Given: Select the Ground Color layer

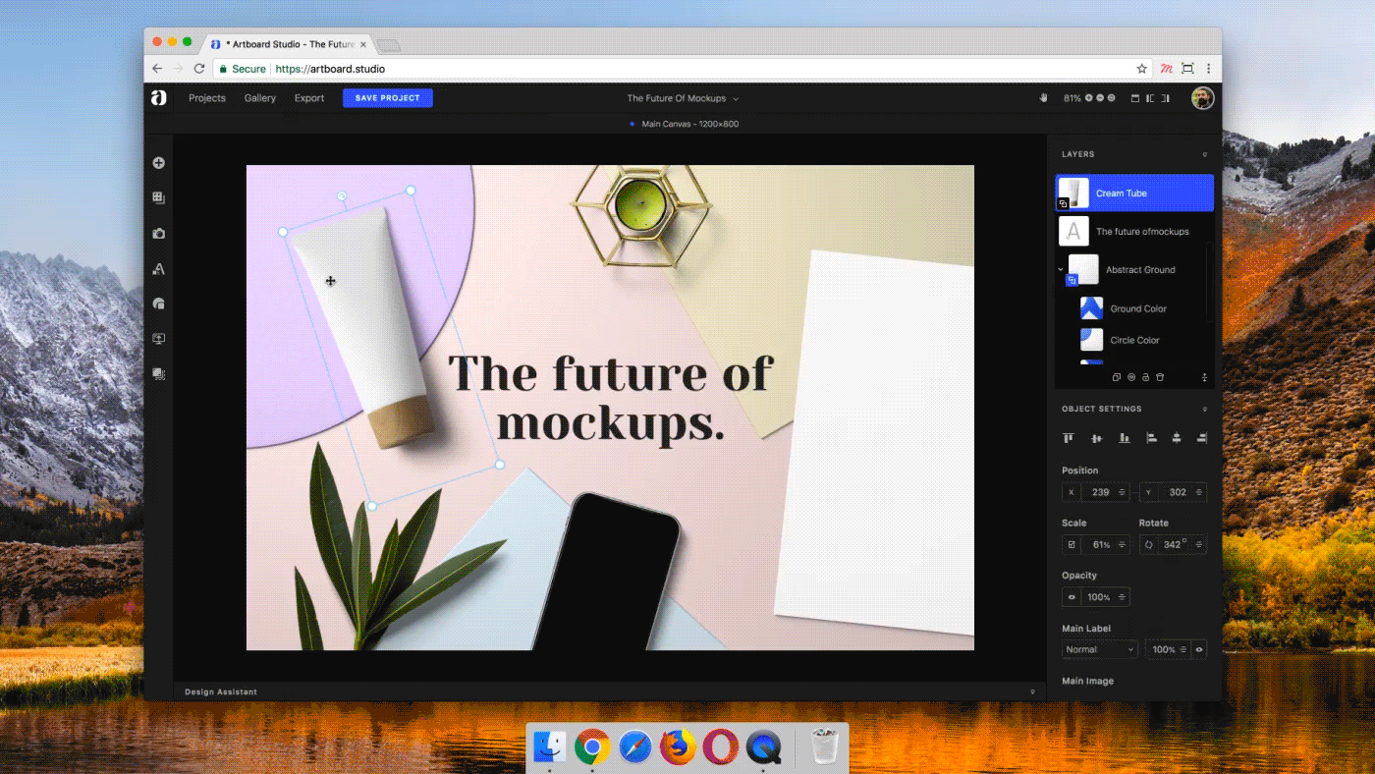Looking at the screenshot, I should pyautogui.click(x=1139, y=308).
